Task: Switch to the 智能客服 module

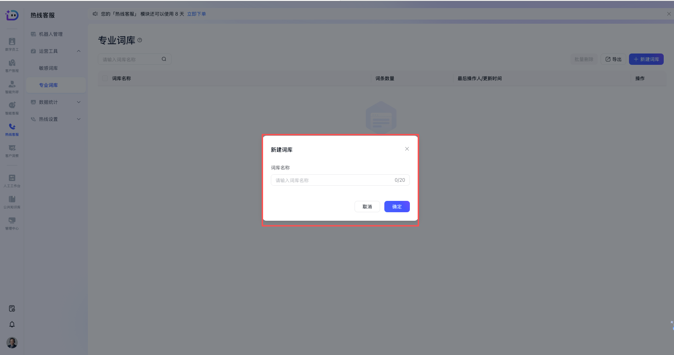Action: pyautogui.click(x=12, y=107)
